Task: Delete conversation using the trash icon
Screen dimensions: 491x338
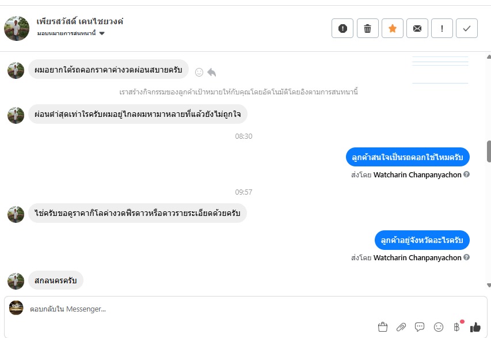Action: coord(367,28)
